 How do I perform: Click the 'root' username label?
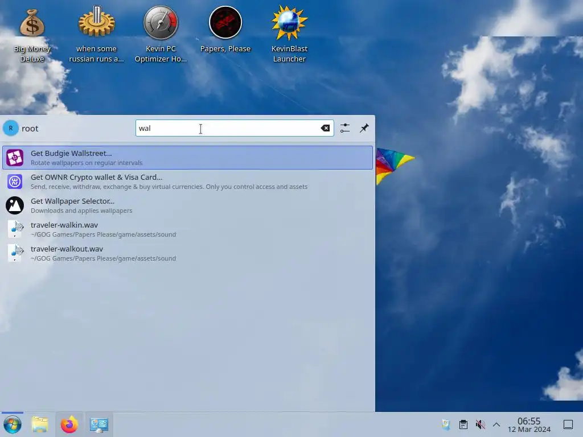(x=30, y=129)
